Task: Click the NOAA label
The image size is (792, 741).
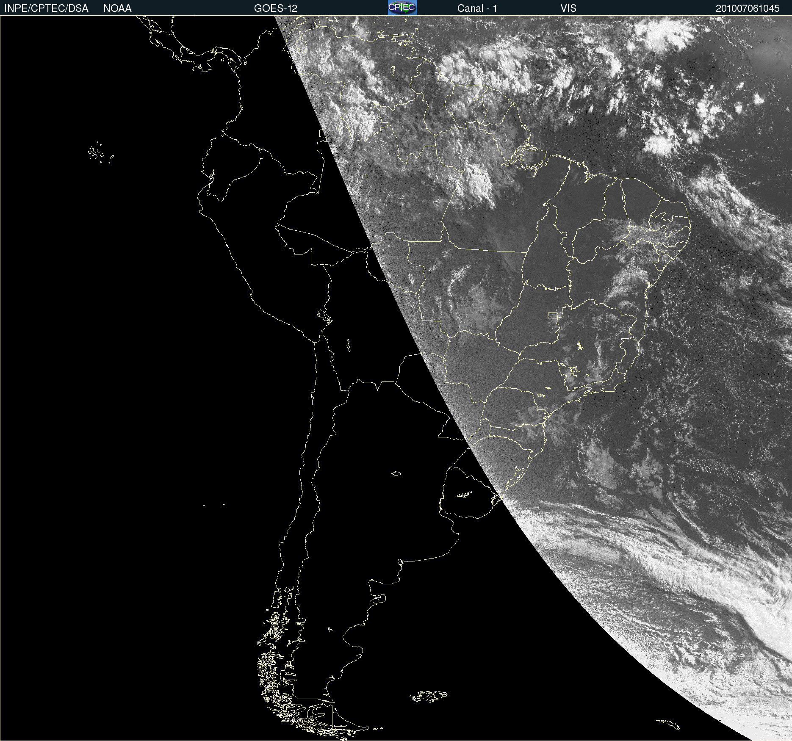Action: [x=117, y=8]
